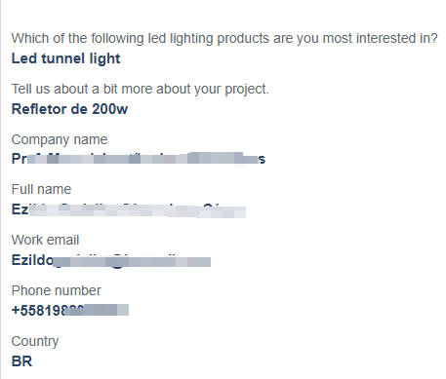This screenshot has width=446, height=379.
Task: Select the 'Led tunnel light' answer
Action: (x=65, y=58)
